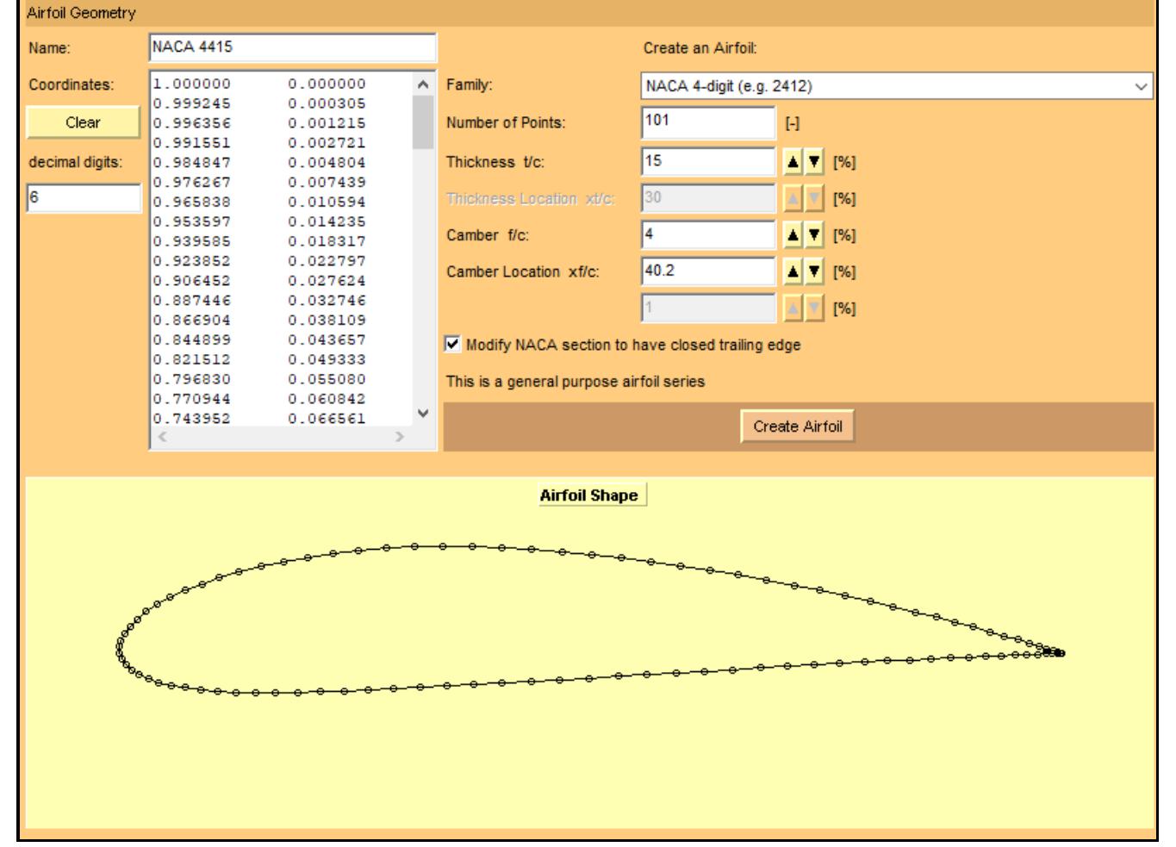1176x847 pixels.
Task: Toggle closed trailing edge checkbox
Action: [453, 345]
